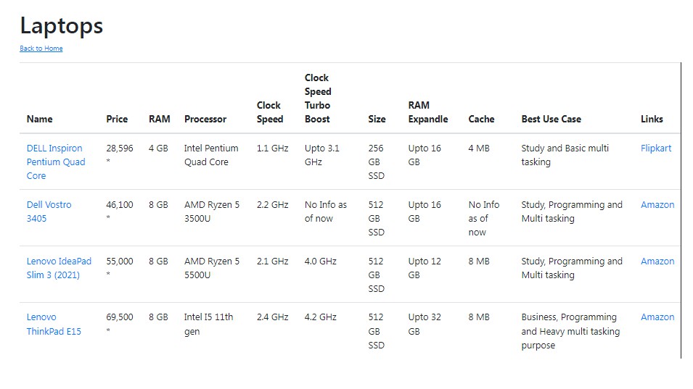Click the Size column header
Image resolution: width=693 pixels, height=389 pixels.
[x=377, y=119]
